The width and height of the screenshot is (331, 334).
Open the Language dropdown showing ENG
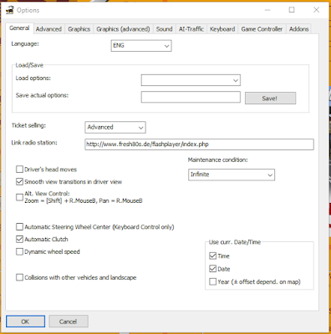pos(141,46)
